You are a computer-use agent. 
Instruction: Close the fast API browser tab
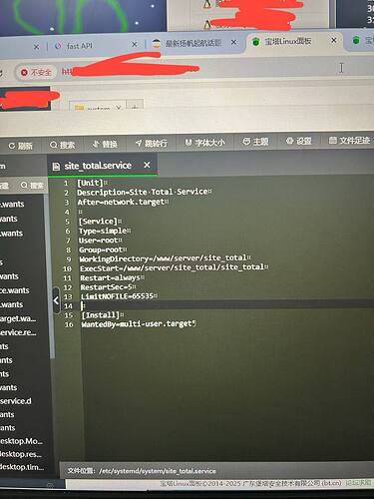[135, 44]
